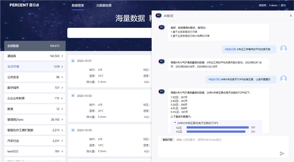294x162 pixels.
Task: Click the 2024-10-03 record icon
Action: (73, 130)
